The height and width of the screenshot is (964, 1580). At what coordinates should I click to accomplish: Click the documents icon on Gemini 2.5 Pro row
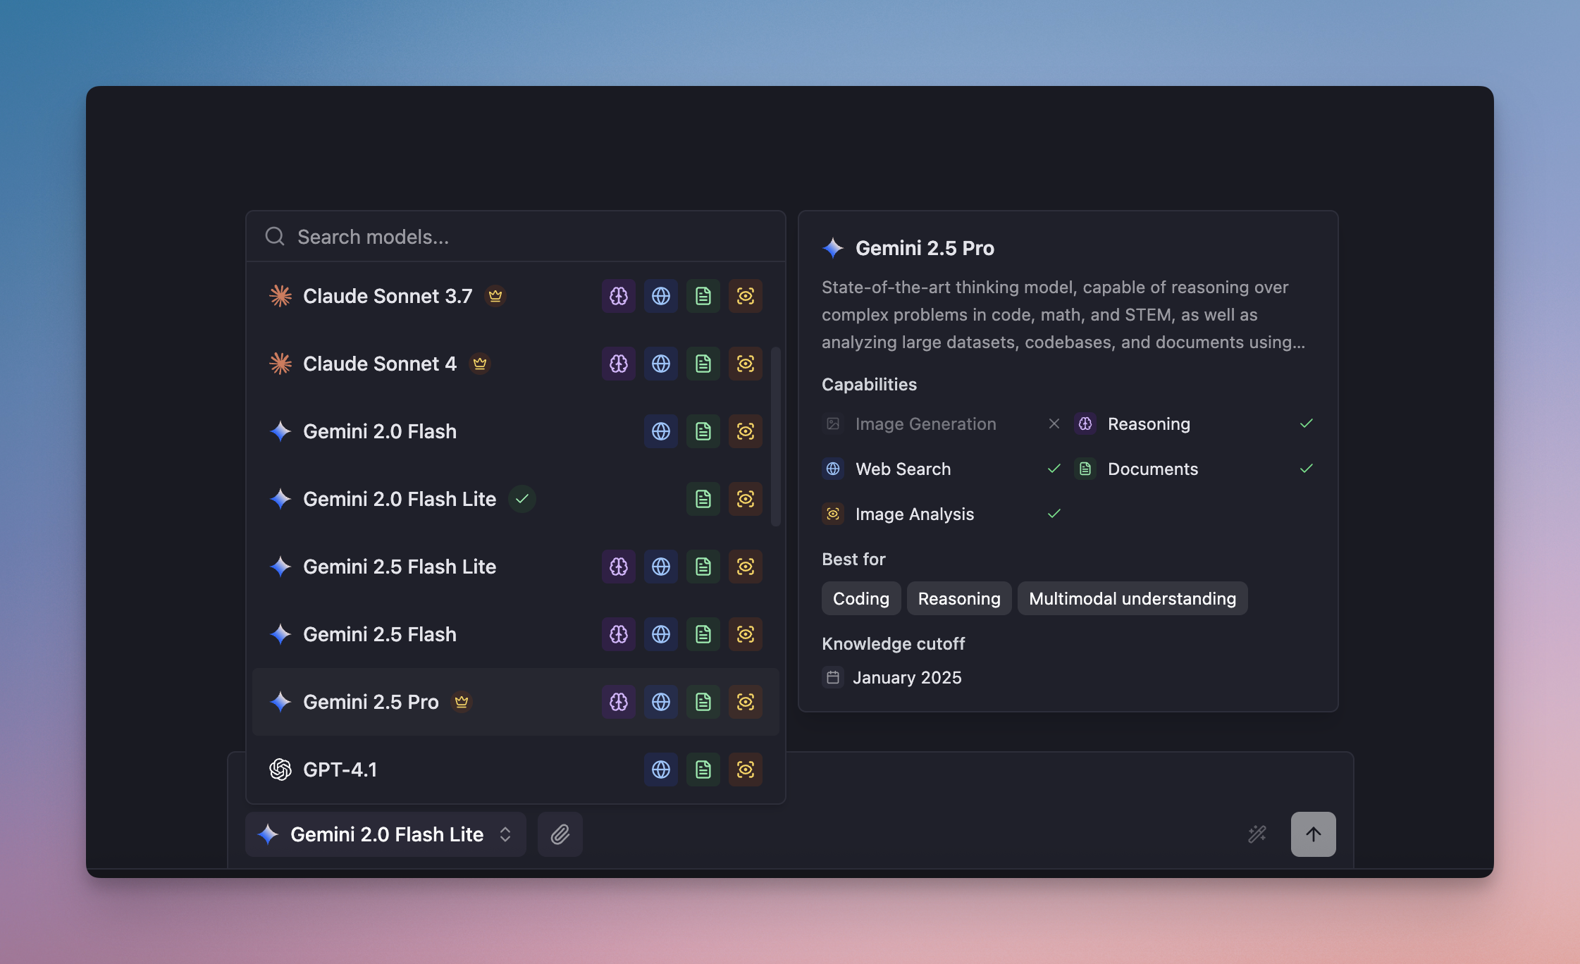point(703,702)
